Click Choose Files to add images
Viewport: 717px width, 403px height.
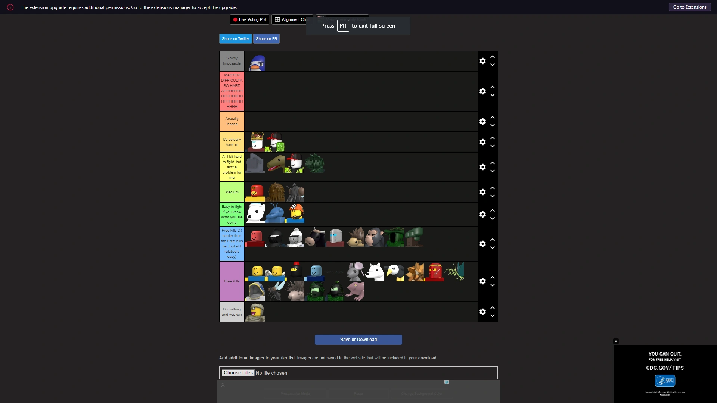[x=238, y=372]
